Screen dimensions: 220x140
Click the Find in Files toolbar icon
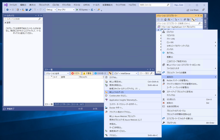99,10
